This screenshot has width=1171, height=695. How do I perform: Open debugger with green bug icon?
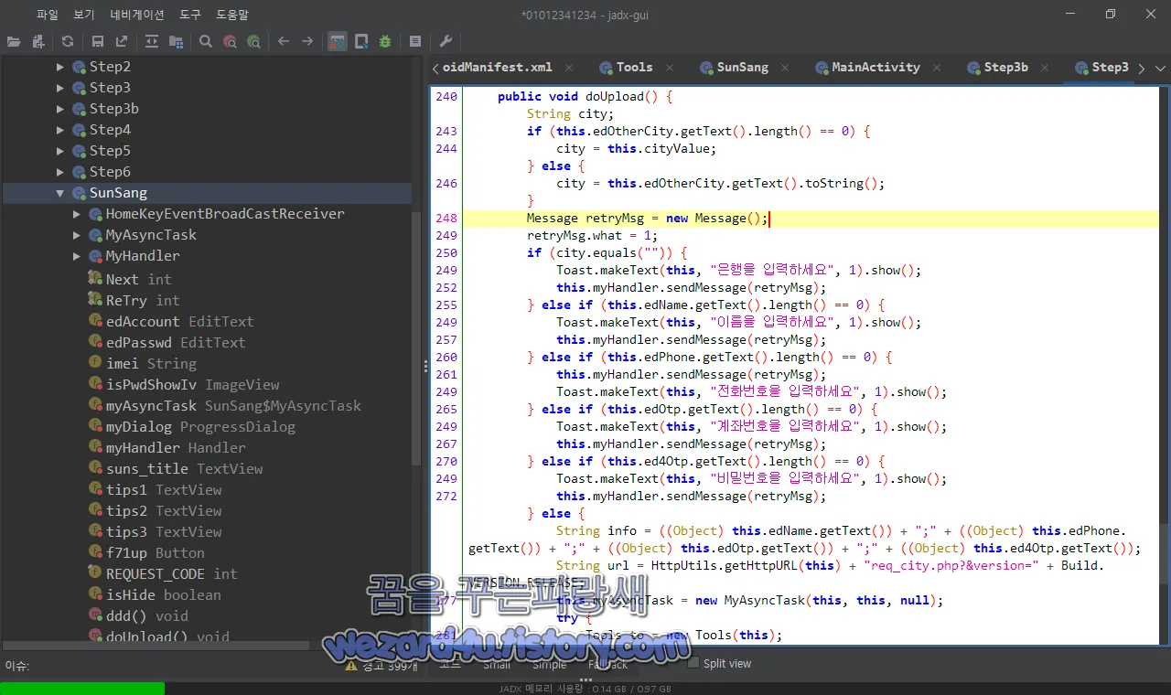pyautogui.click(x=385, y=41)
